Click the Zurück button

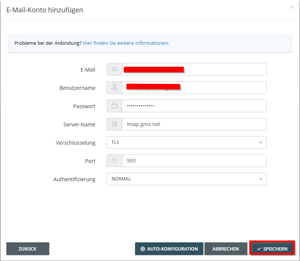tap(28, 249)
